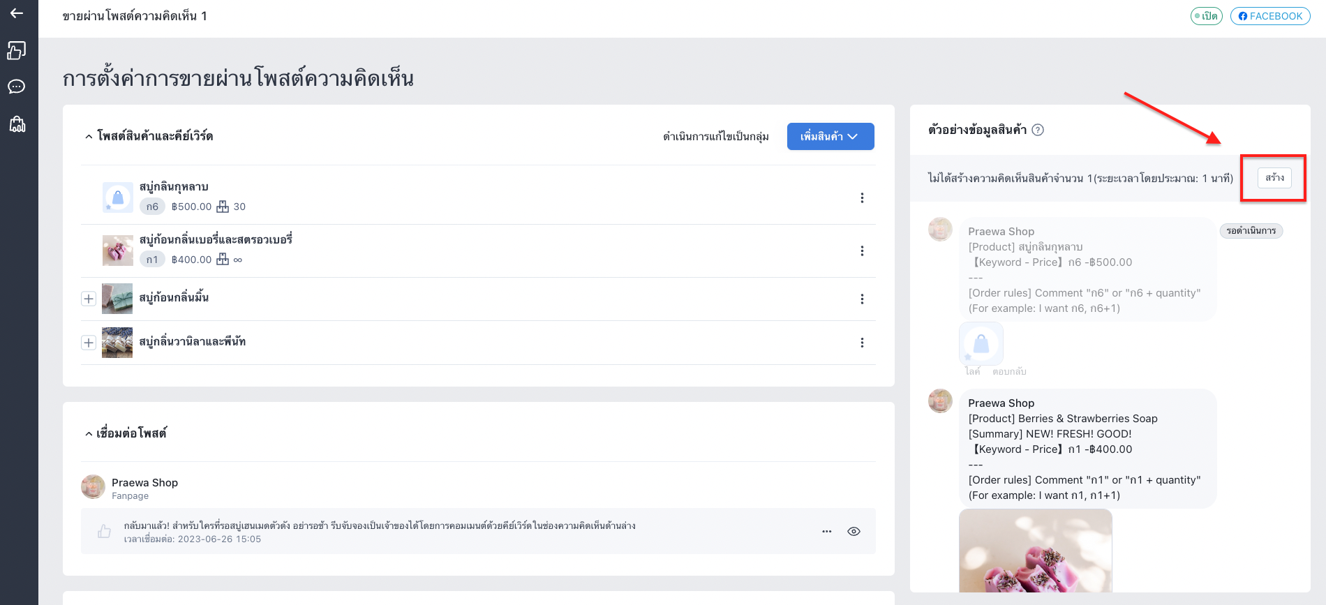
Task: Click the n6 keyword tag
Action: tap(152, 207)
